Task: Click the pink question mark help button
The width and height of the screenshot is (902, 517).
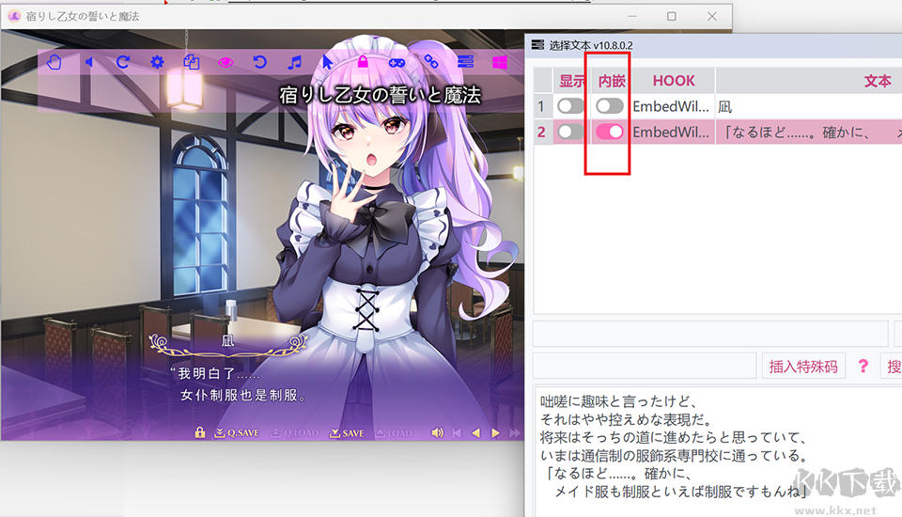Action: (863, 367)
